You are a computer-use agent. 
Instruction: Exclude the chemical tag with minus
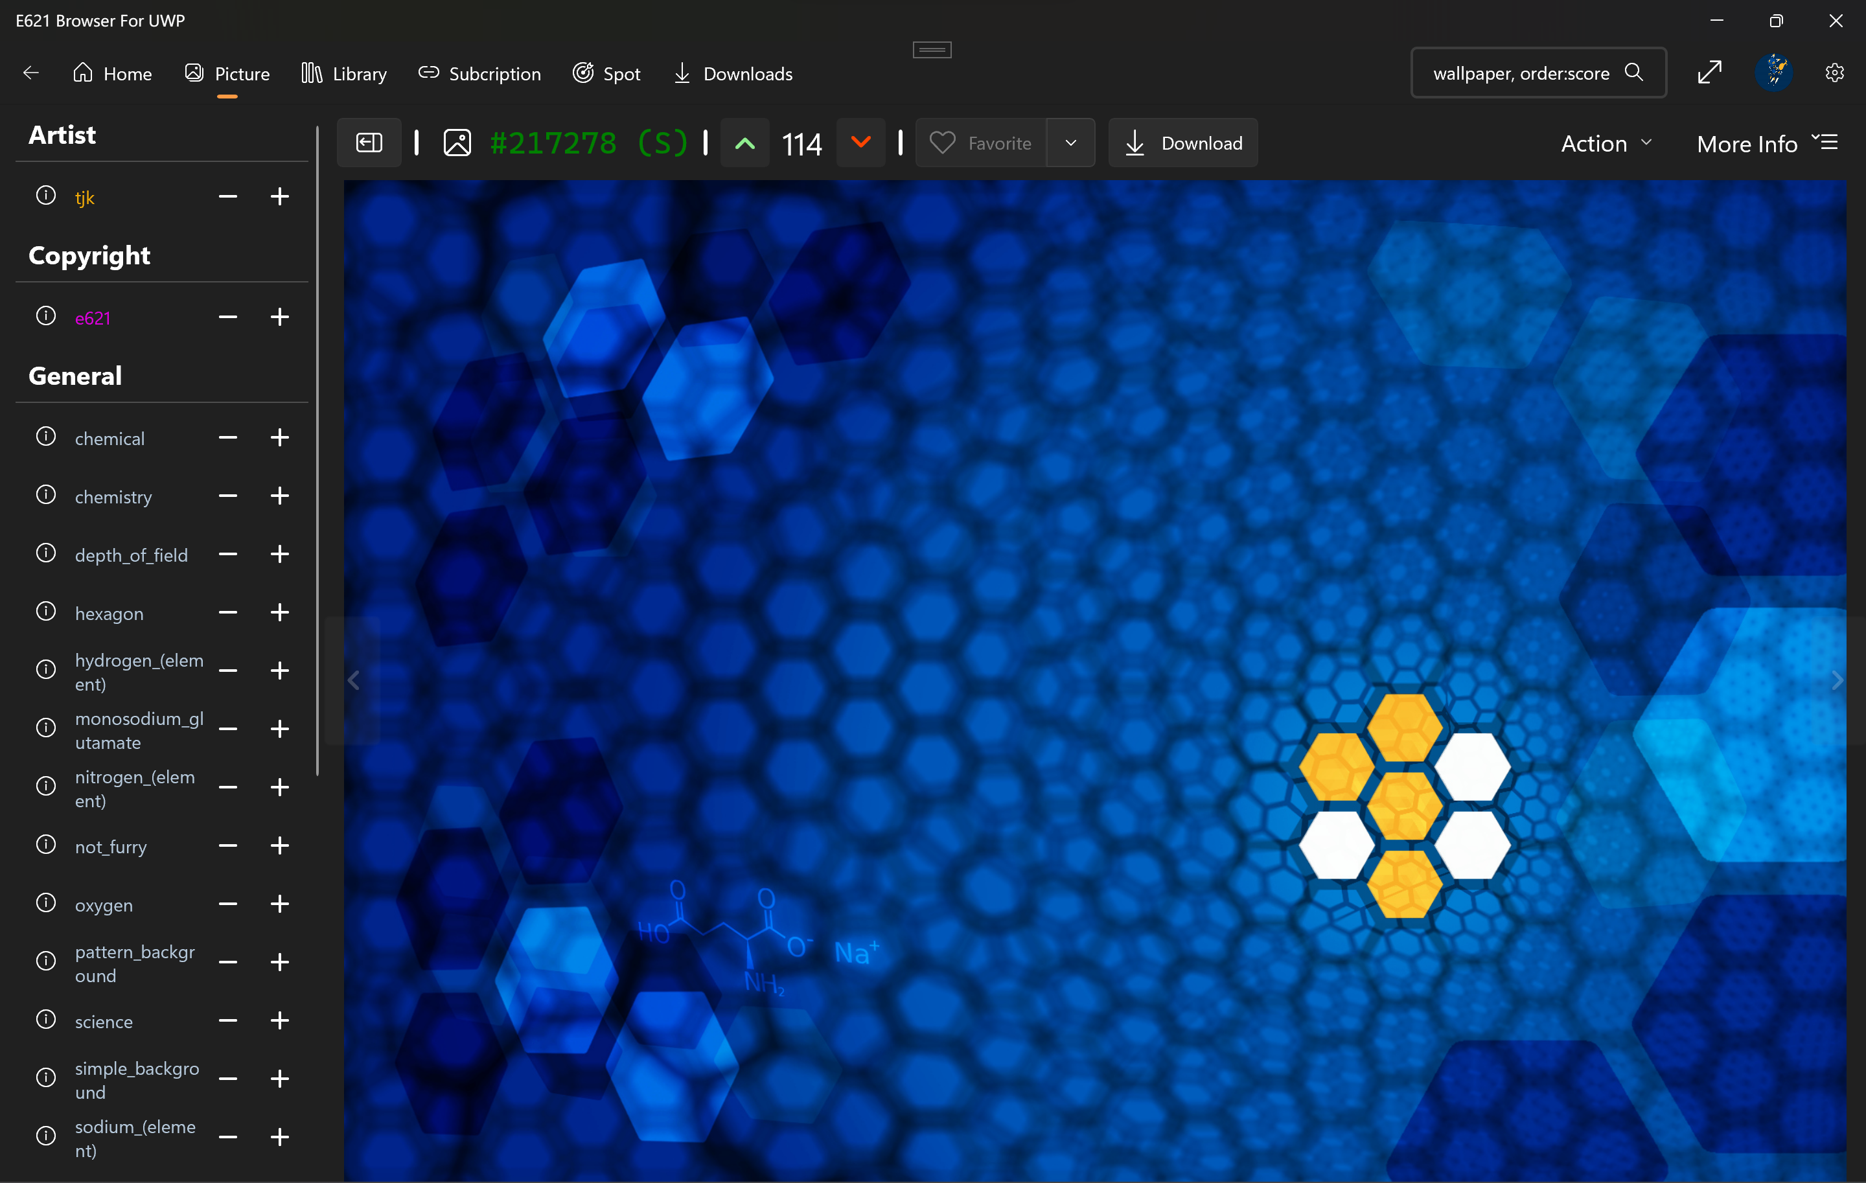pos(228,438)
